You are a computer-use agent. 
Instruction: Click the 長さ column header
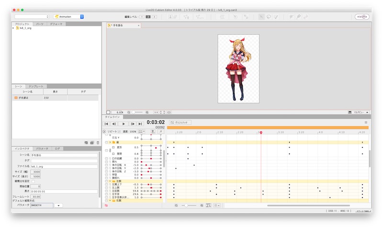tap(56, 92)
